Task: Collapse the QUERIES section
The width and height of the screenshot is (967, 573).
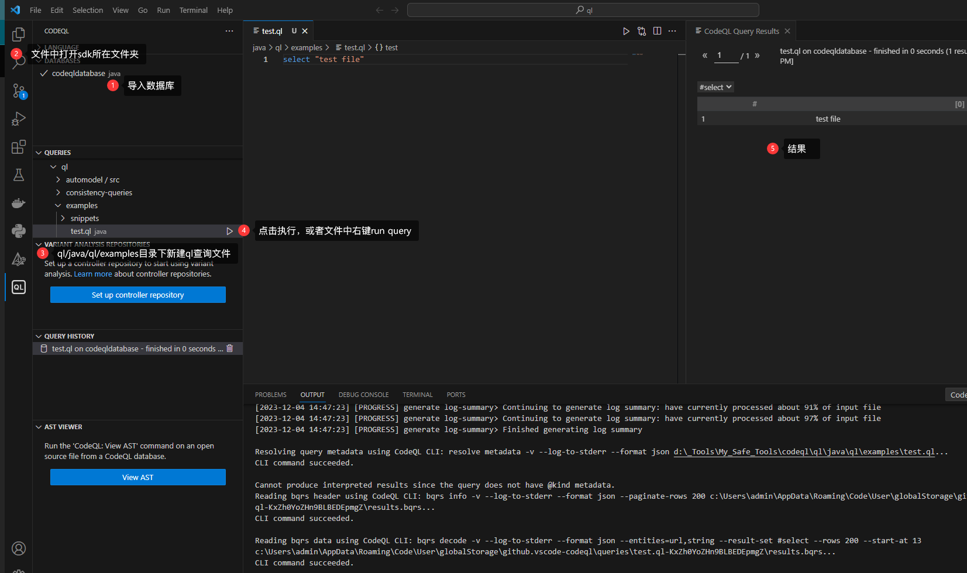Action: (x=39, y=153)
